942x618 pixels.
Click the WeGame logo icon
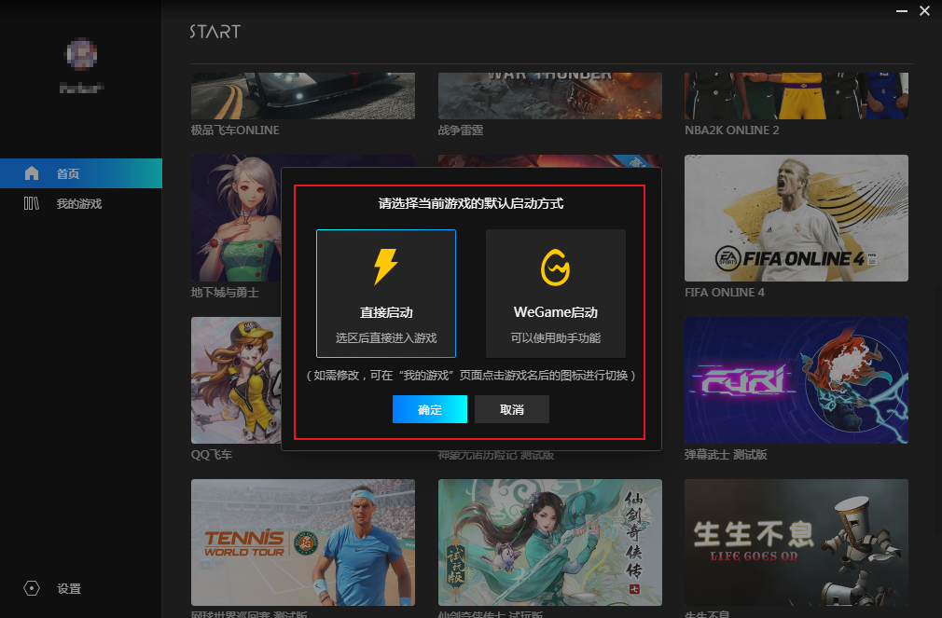click(555, 268)
